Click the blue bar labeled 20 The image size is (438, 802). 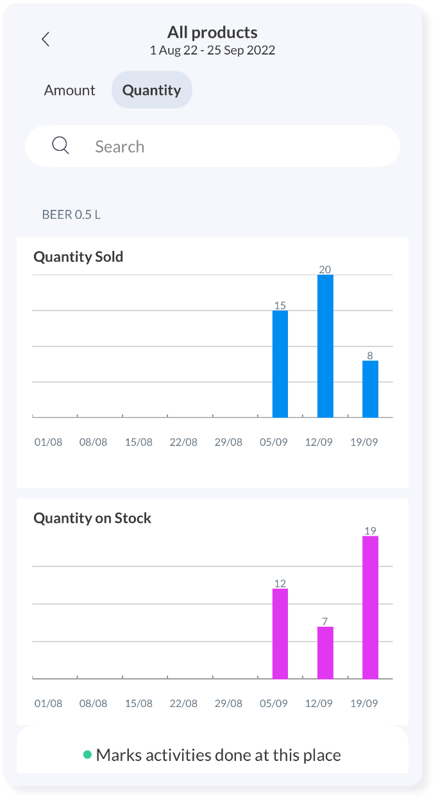tap(325, 346)
